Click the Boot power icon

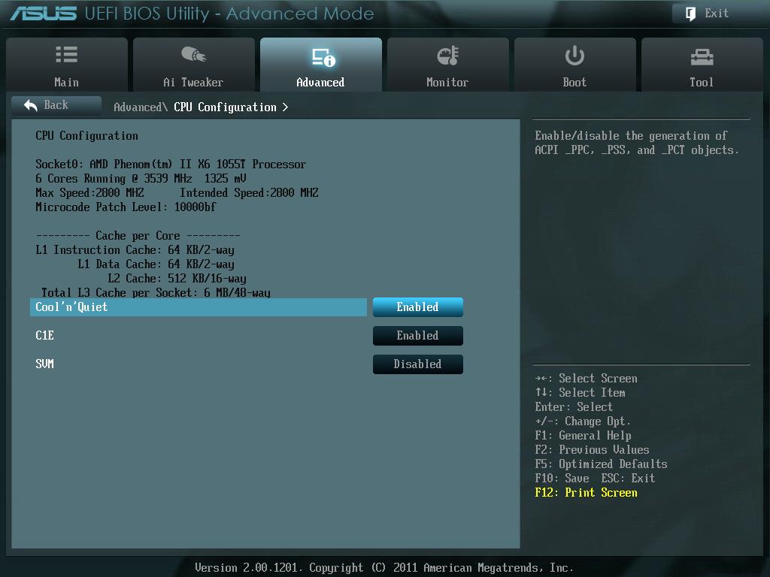(x=574, y=56)
